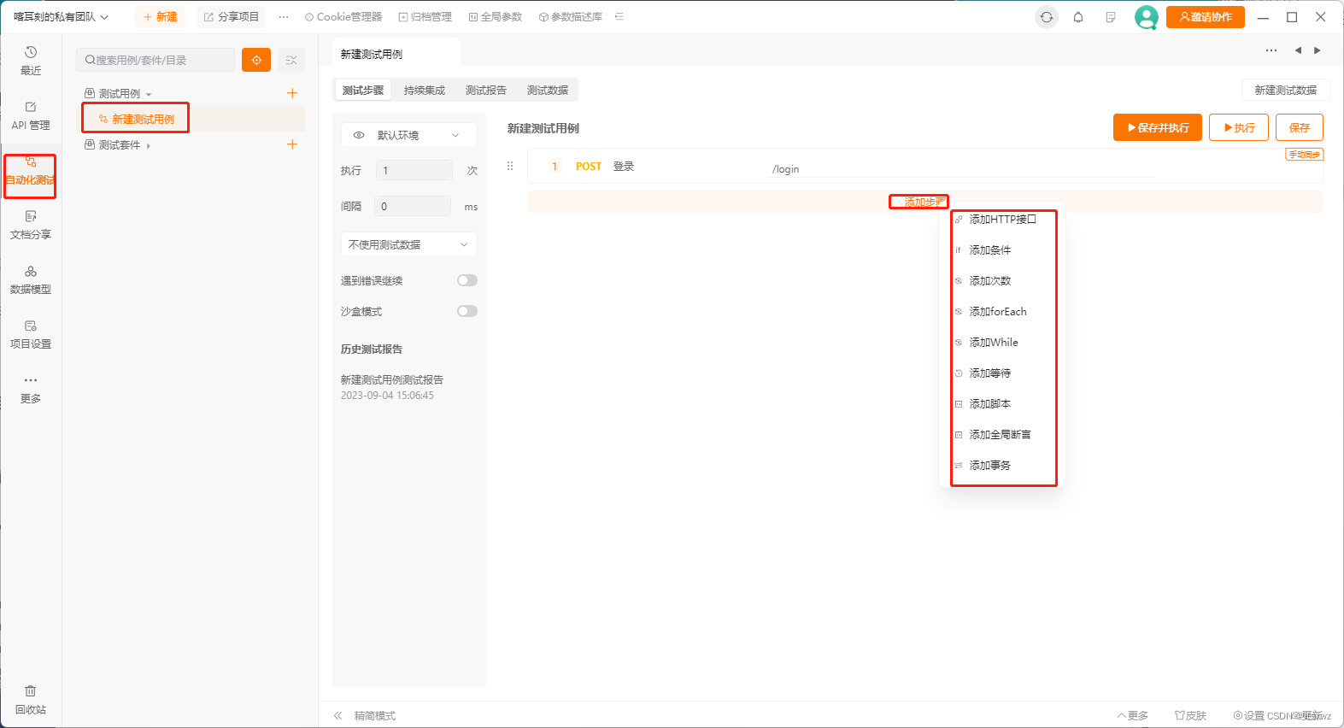Open Cookie管理器
1344x728 pixels.
[x=343, y=17]
